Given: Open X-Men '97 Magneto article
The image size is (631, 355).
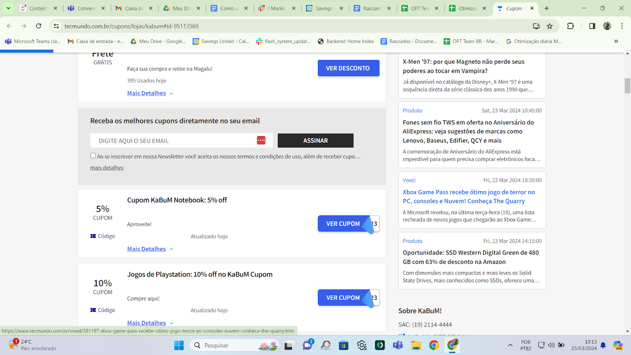Looking at the screenshot, I should [x=463, y=66].
